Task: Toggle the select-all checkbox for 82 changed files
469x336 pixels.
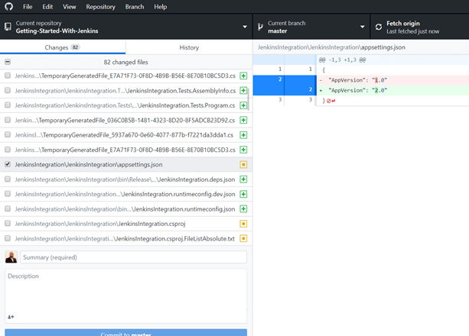Action: coord(8,62)
